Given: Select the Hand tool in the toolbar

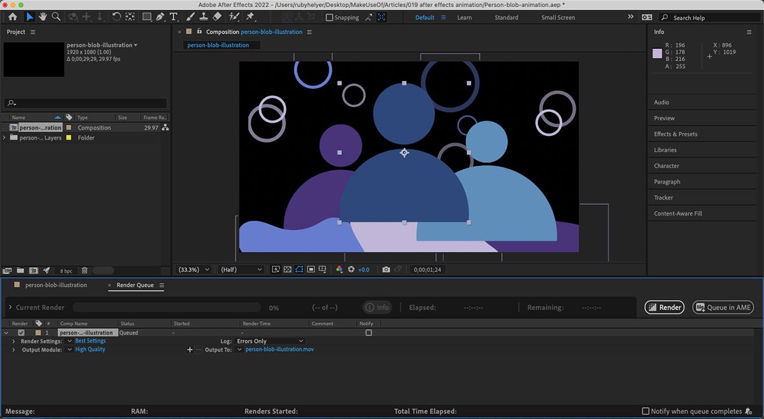Looking at the screenshot, I should (x=42, y=18).
